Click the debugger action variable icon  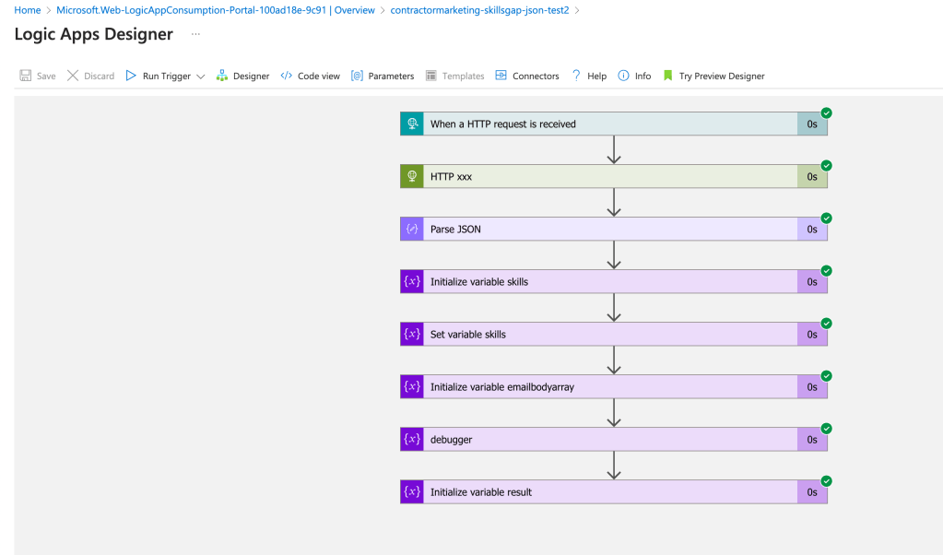click(412, 440)
